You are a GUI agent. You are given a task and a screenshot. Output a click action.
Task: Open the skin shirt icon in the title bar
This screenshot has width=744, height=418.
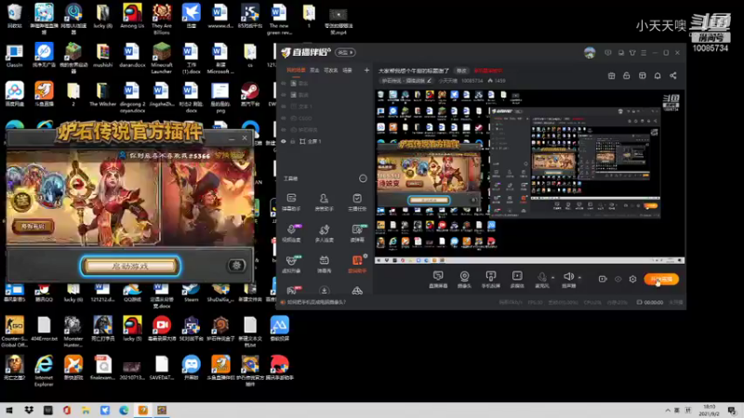coord(632,53)
